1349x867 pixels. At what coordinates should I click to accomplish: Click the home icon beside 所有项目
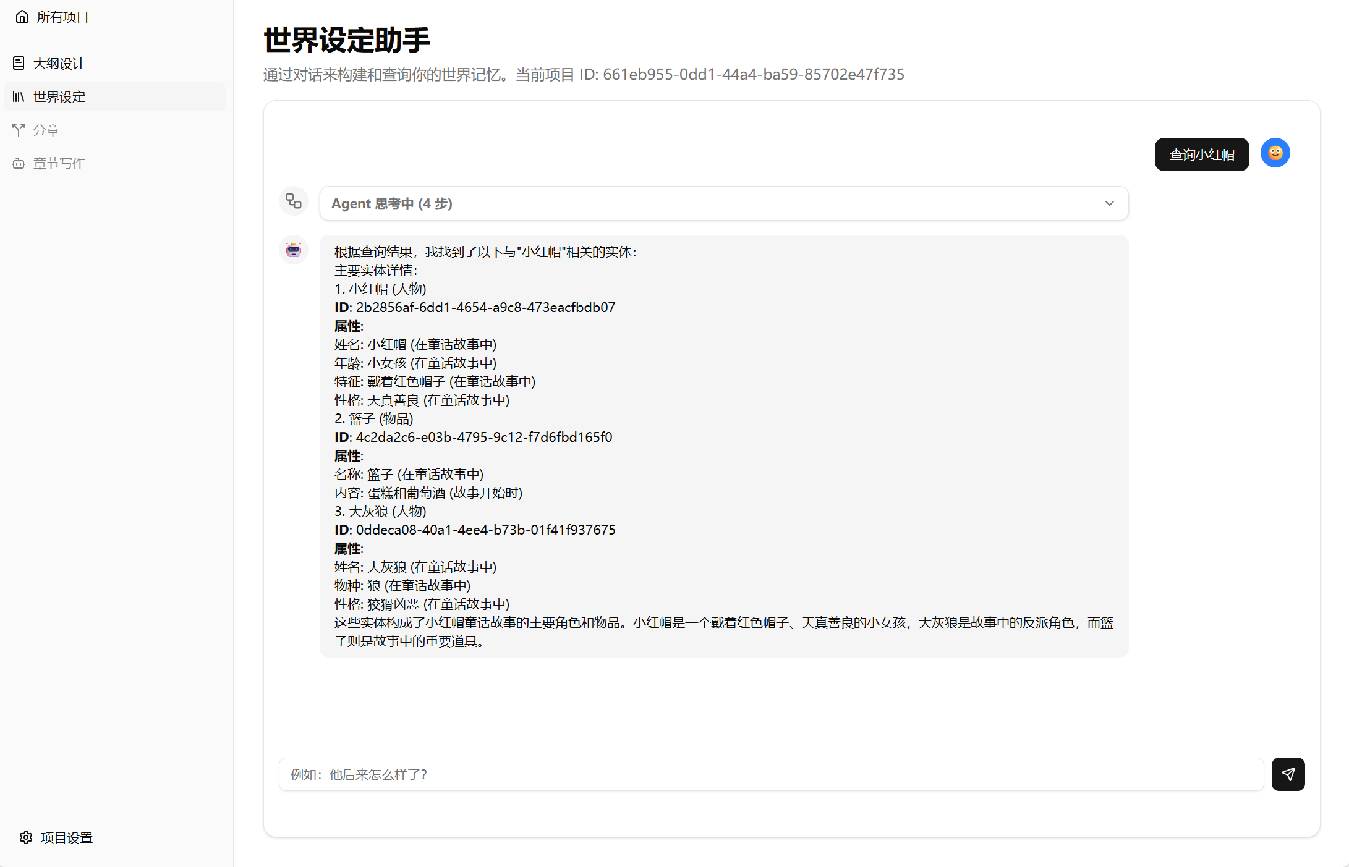[22, 17]
